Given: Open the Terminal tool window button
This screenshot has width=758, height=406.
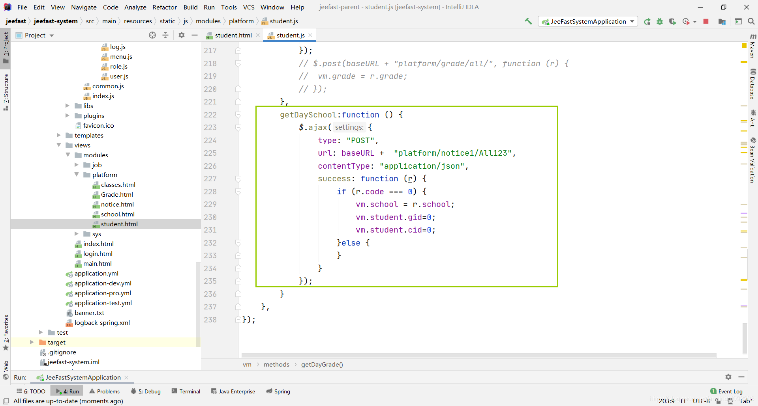Looking at the screenshot, I should (186, 391).
